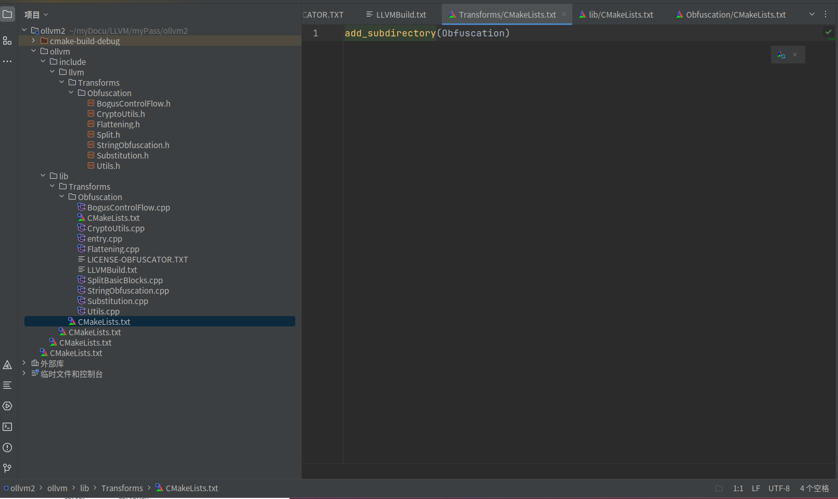
Task: Click the green inspections checkmark in editor
Action: [828, 32]
